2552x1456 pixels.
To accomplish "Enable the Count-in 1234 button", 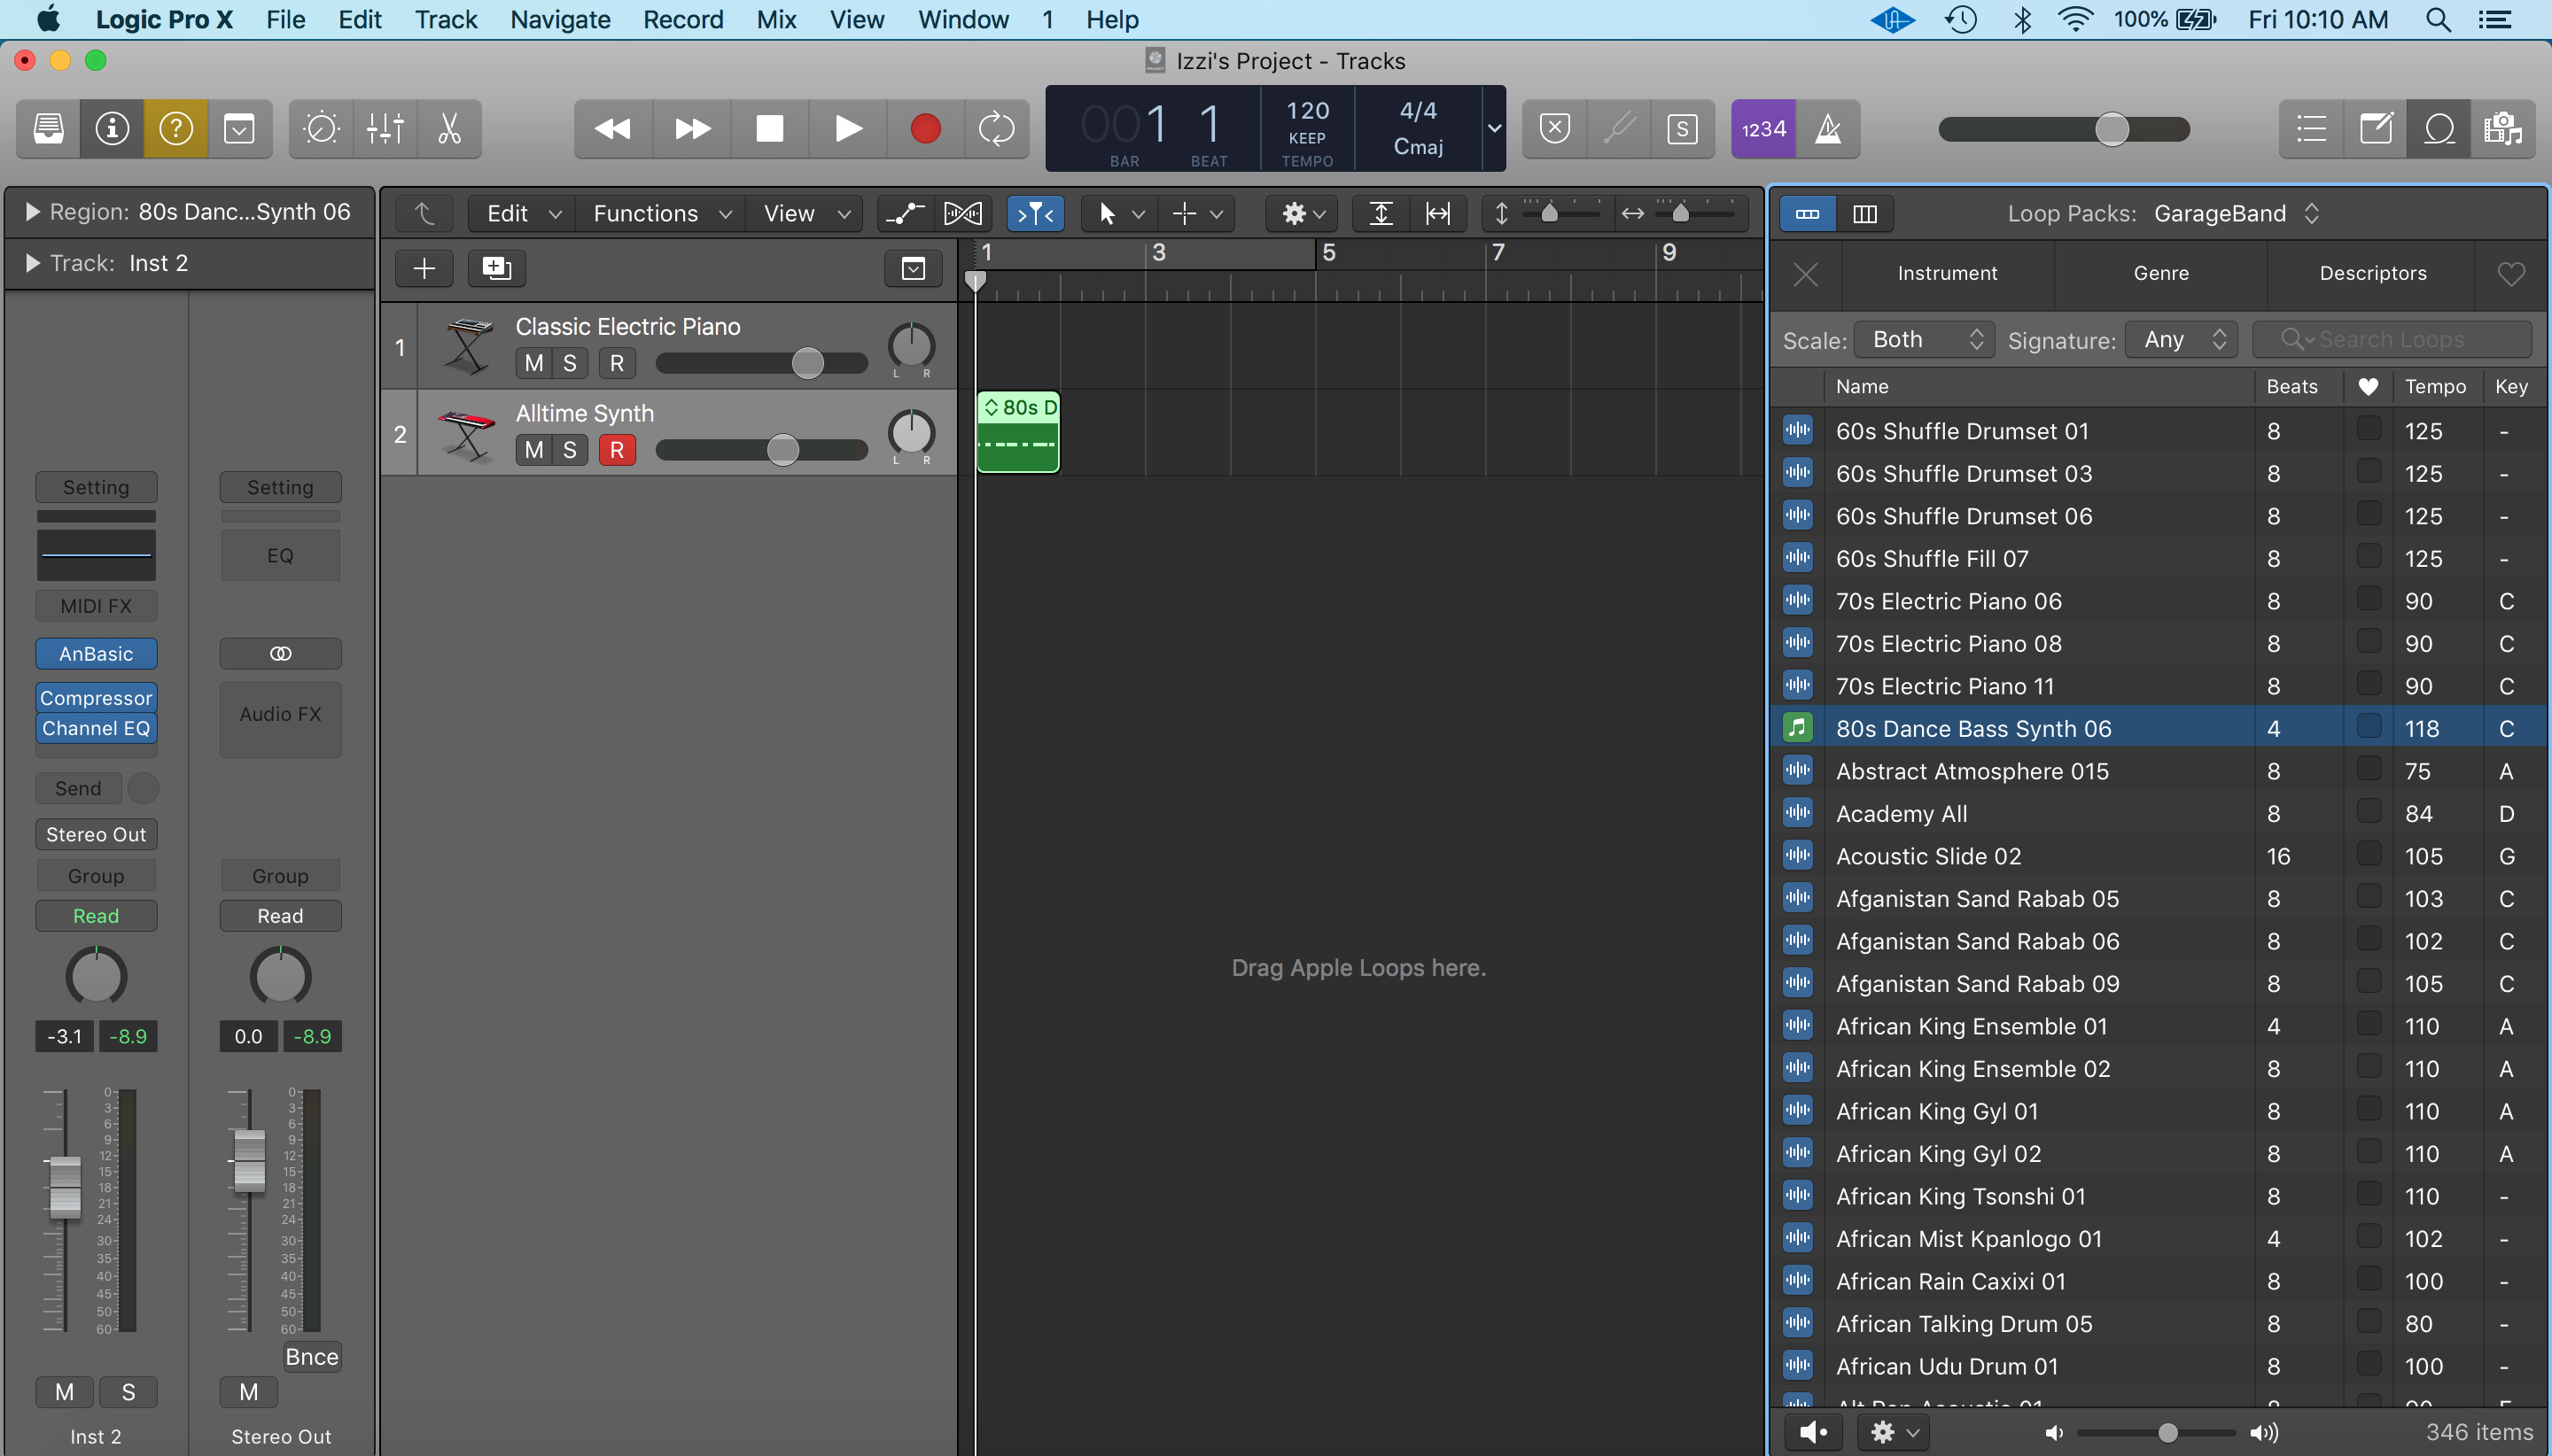I will click(x=1762, y=129).
